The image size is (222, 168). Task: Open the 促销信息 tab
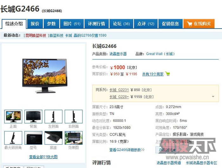(x=170, y=24)
